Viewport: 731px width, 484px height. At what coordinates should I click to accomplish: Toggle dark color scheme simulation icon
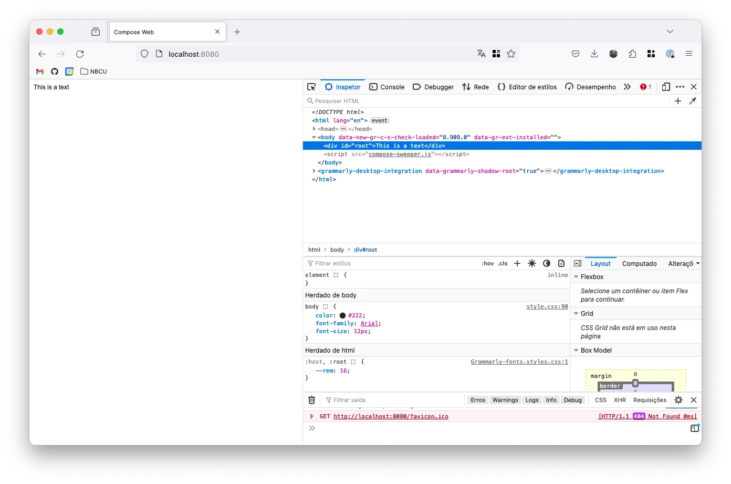click(547, 263)
